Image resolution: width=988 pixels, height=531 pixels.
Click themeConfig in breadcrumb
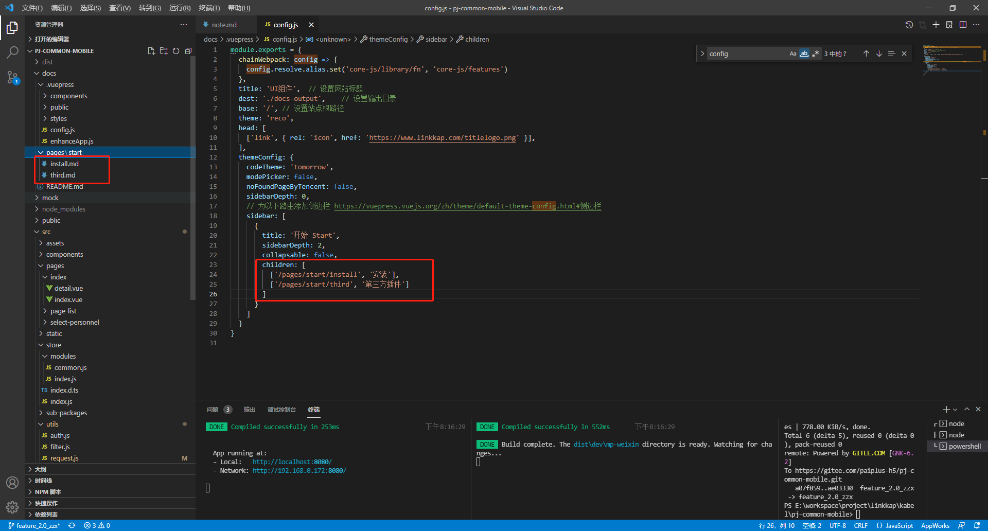[x=388, y=39]
